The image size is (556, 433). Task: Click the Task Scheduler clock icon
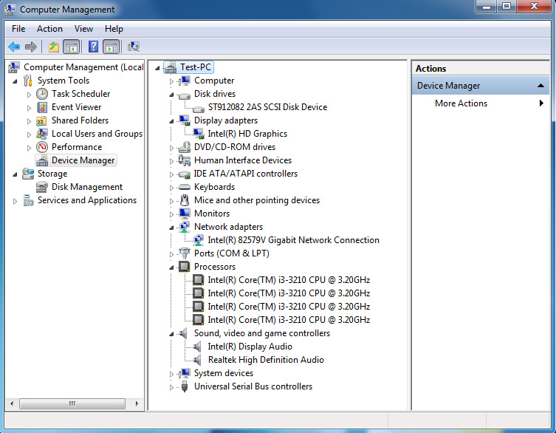pyautogui.click(x=42, y=94)
